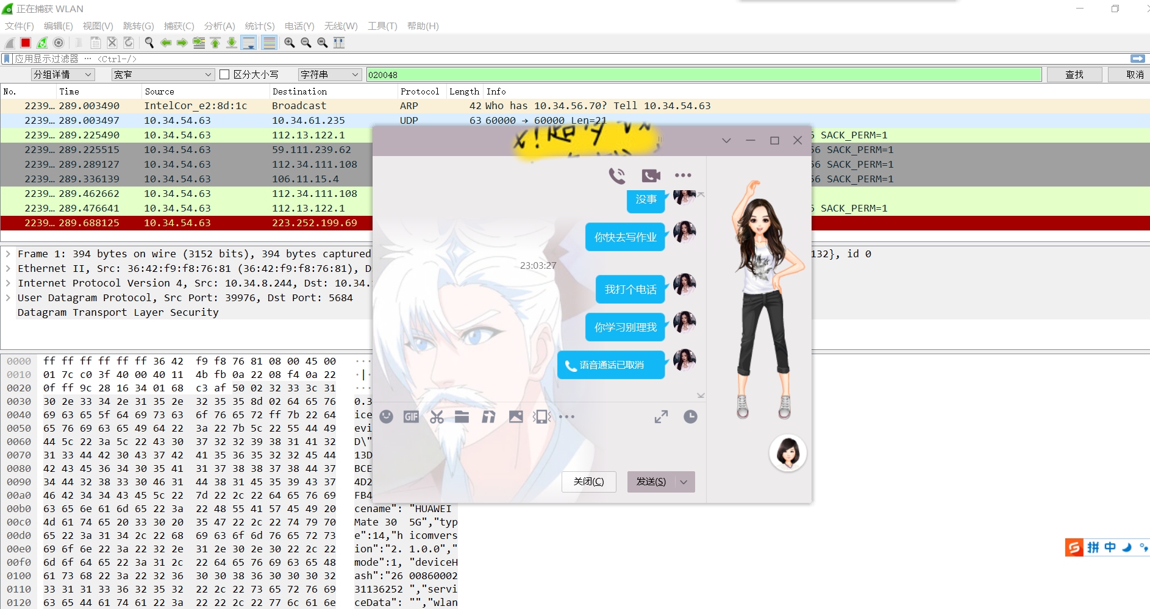Restart the current capture
The height and width of the screenshot is (609, 1150).
tap(42, 43)
